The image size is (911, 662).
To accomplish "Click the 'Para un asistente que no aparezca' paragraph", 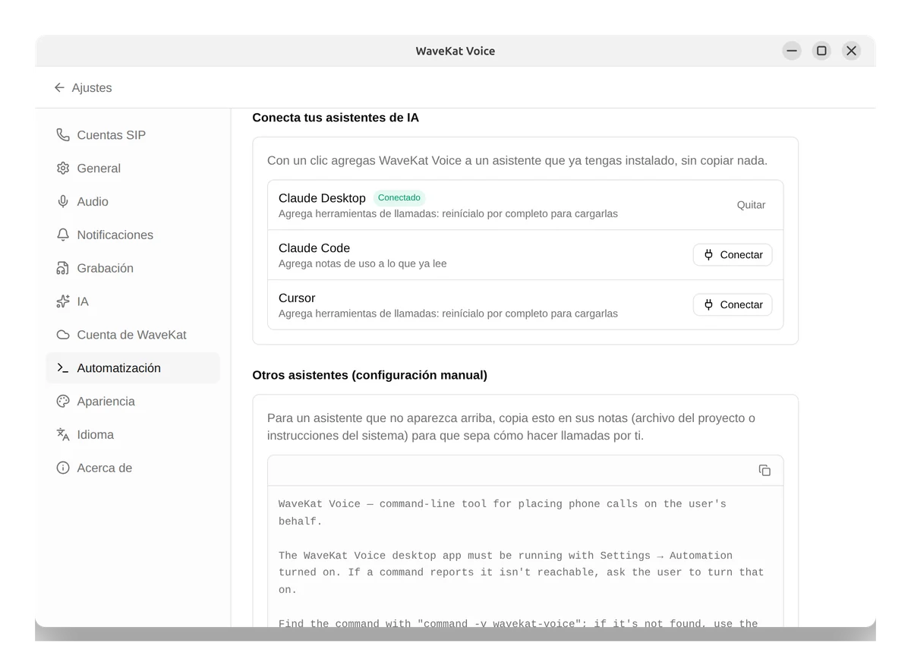I will (511, 427).
